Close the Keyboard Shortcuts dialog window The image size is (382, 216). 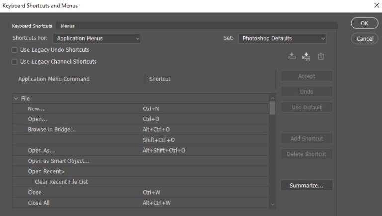click(x=376, y=5)
